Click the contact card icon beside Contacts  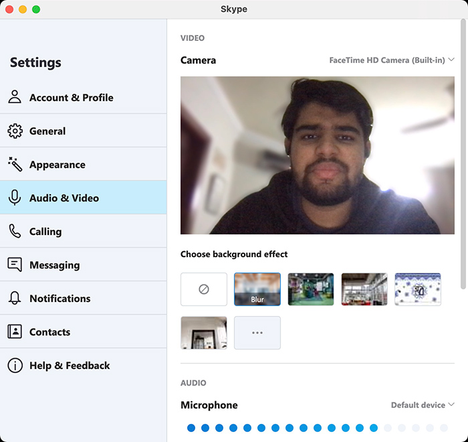click(x=15, y=331)
